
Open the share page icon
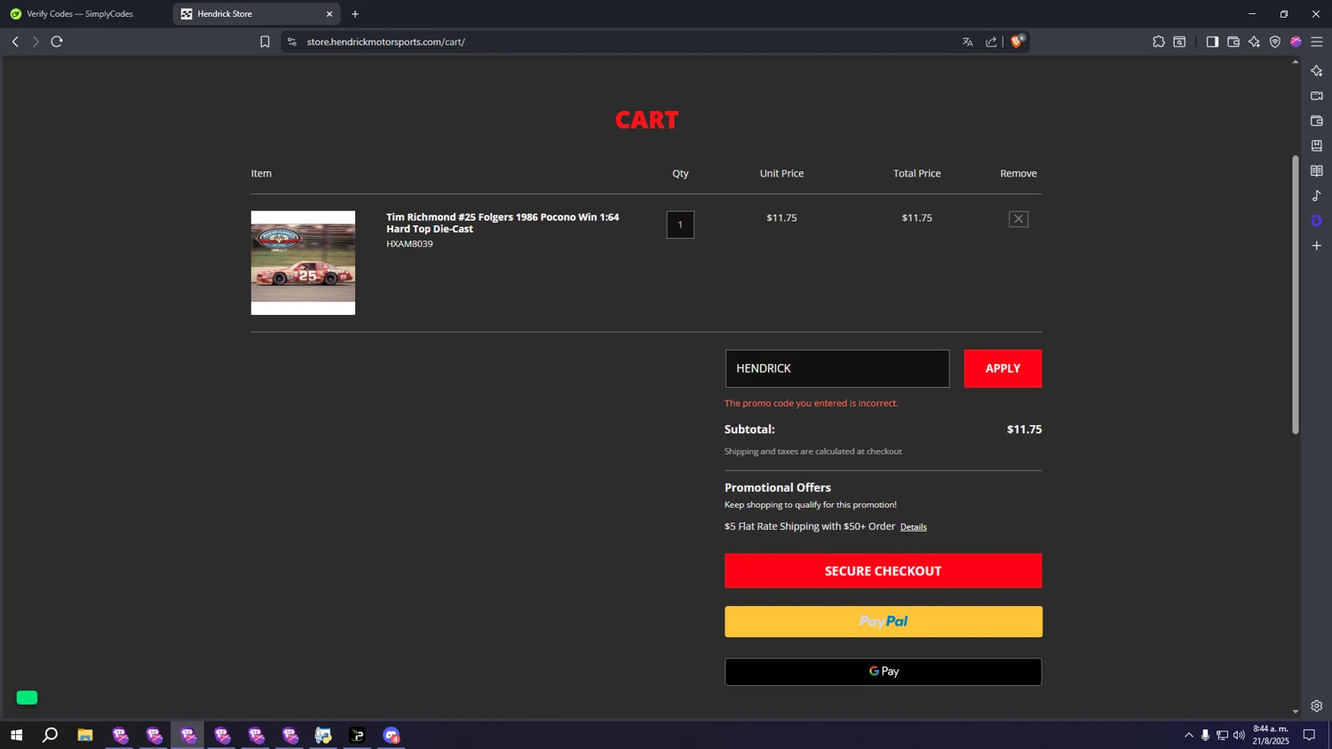point(992,42)
